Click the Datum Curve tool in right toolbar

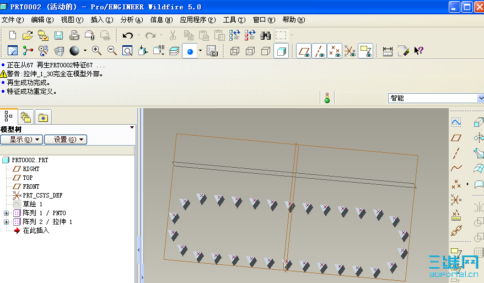tap(456, 168)
